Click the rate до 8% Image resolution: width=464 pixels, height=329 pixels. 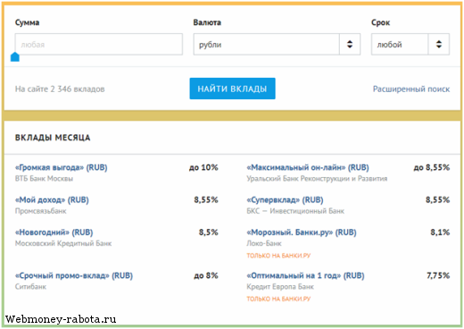click(x=206, y=275)
